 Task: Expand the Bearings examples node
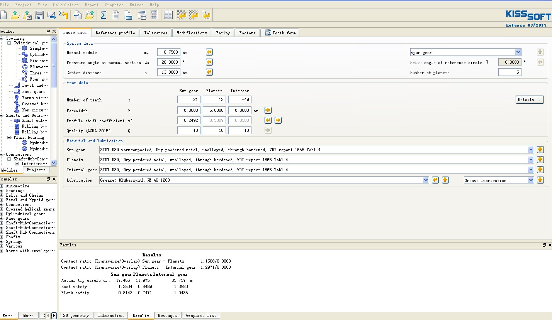coord(2,190)
